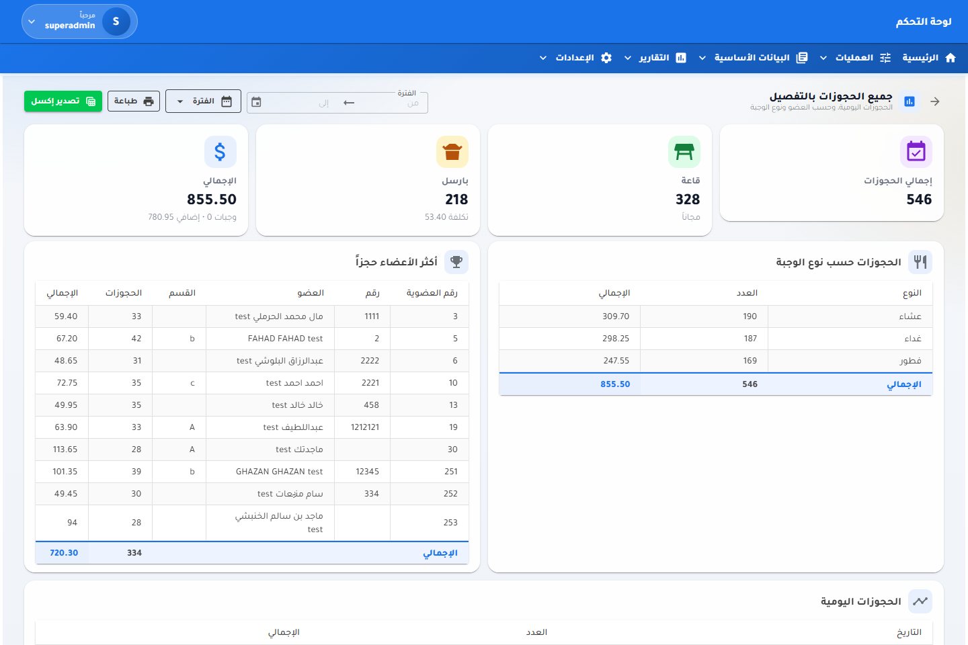Expand the الإعدادات menu chevron

pyautogui.click(x=543, y=58)
